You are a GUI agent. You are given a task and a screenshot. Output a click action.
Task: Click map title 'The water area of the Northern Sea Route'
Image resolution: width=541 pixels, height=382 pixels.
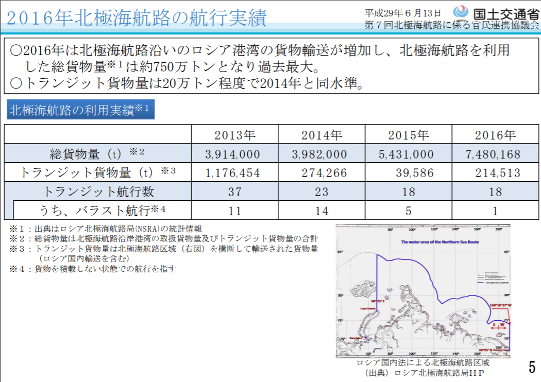(440, 241)
